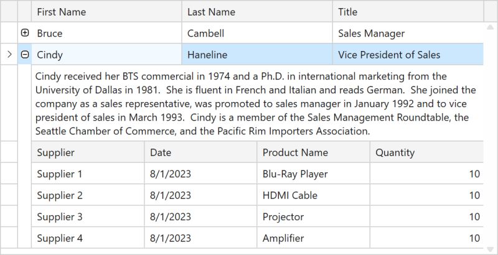Viewport: 498px width, 255px height.
Task: Collapse the Cindy row details
Action: tap(25, 55)
